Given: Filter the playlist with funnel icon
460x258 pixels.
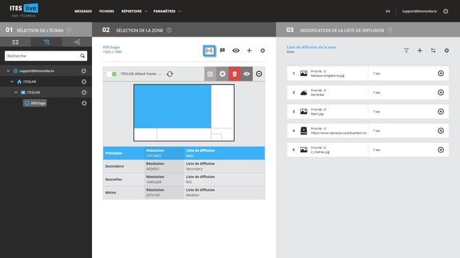Looking at the screenshot, I should point(406,50).
